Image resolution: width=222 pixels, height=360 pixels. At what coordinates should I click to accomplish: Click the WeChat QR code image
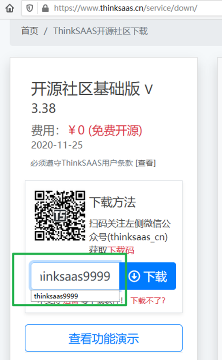tap(60, 215)
